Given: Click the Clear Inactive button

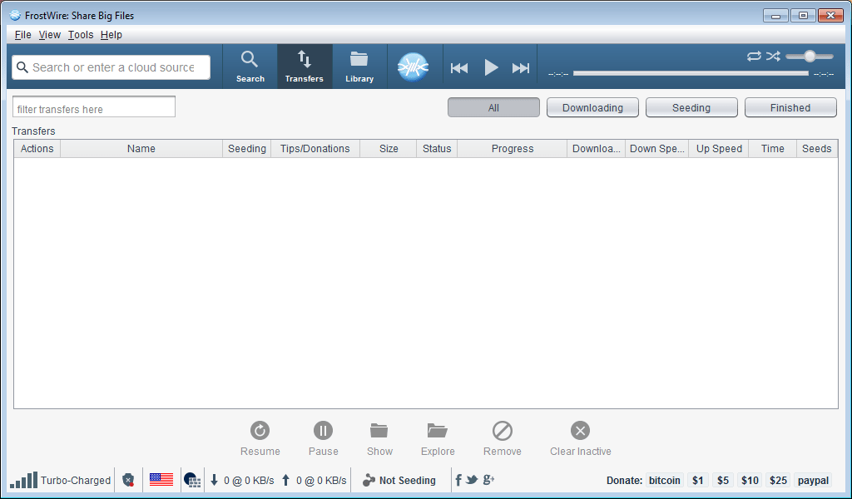Looking at the screenshot, I should tap(580, 439).
